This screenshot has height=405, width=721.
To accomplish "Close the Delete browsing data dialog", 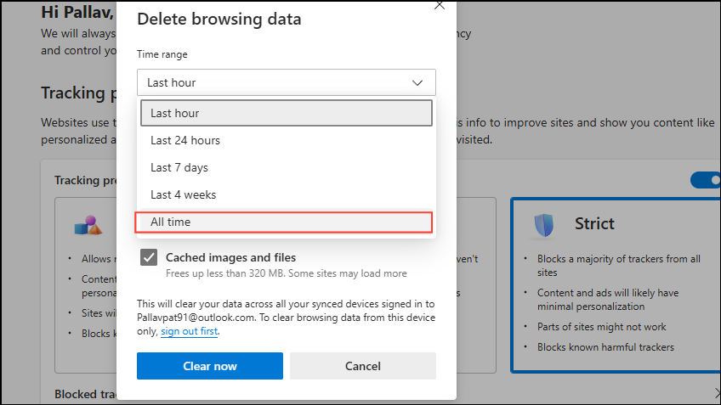I will tap(439, 5).
